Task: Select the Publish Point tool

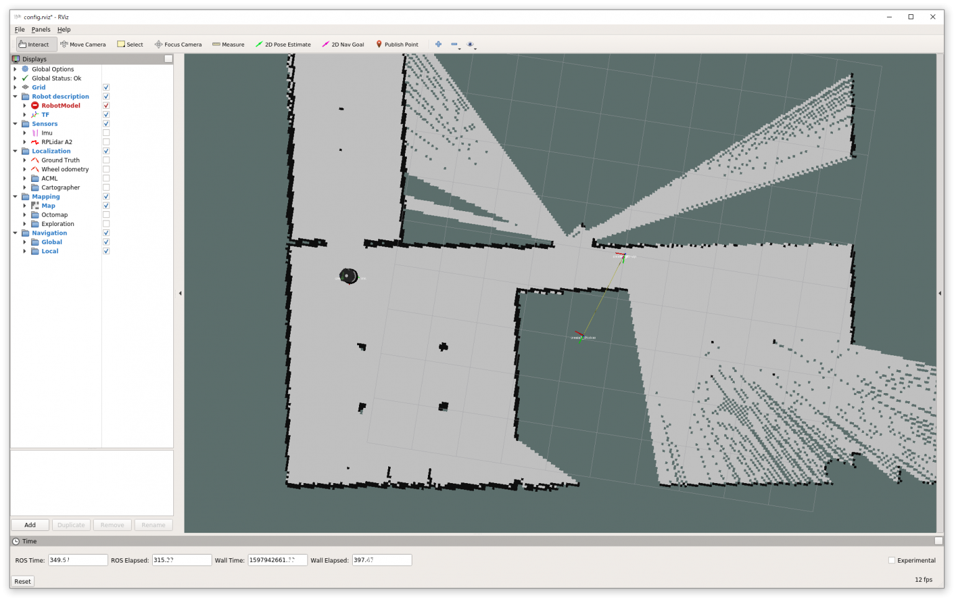Action: [x=397, y=45]
